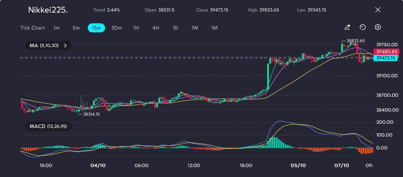Image resolution: width=403 pixels, height=177 pixels.
Task: Click the chart reset clock icon
Action: tap(363, 27)
